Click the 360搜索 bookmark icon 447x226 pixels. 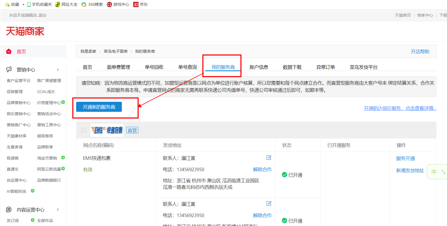click(84, 4)
